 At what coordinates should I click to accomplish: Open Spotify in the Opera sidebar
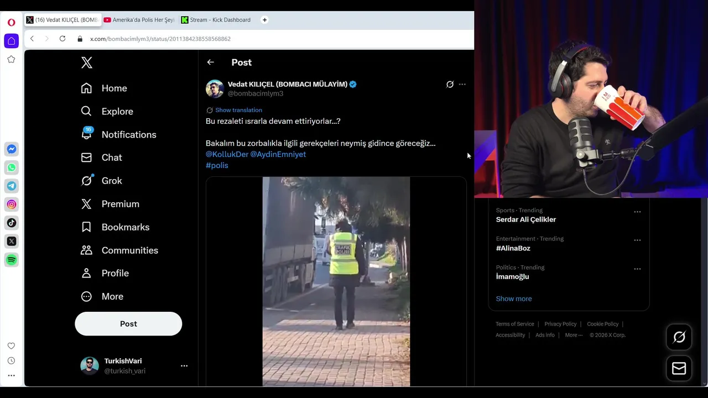[x=12, y=260]
